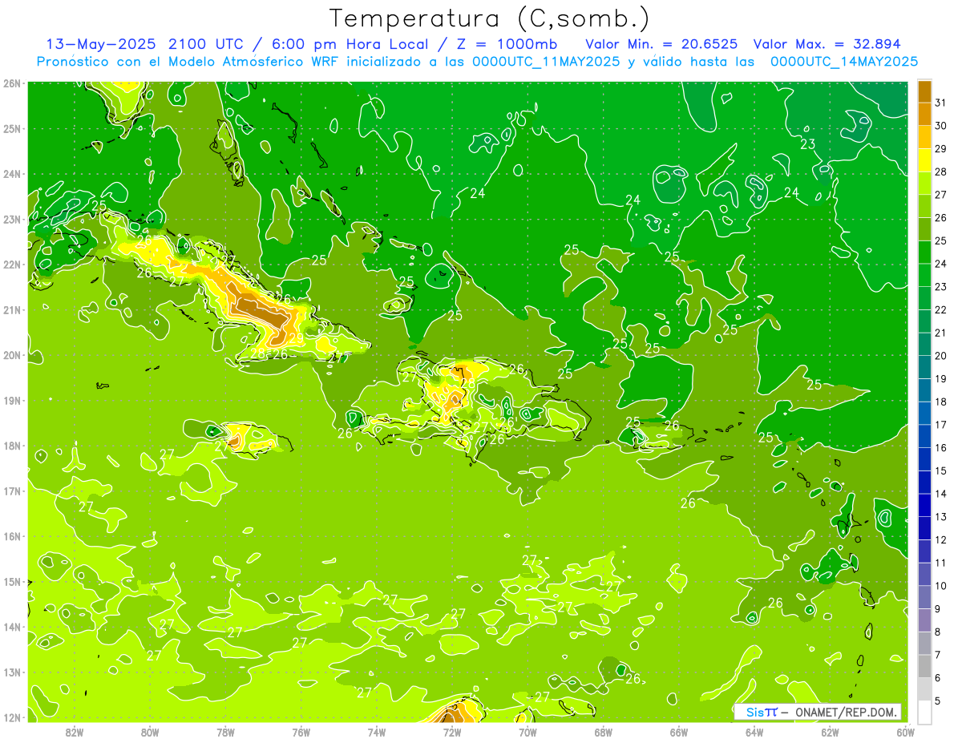Image resolution: width=962 pixels, height=743 pixels.
Task: Click the "Valor Min. = 20.6525" readout
Action: [x=661, y=43]
